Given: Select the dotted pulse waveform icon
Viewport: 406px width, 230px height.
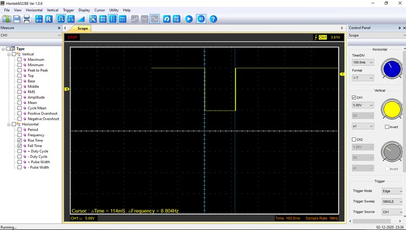Looking at the screenshot, I should [71, 19].
